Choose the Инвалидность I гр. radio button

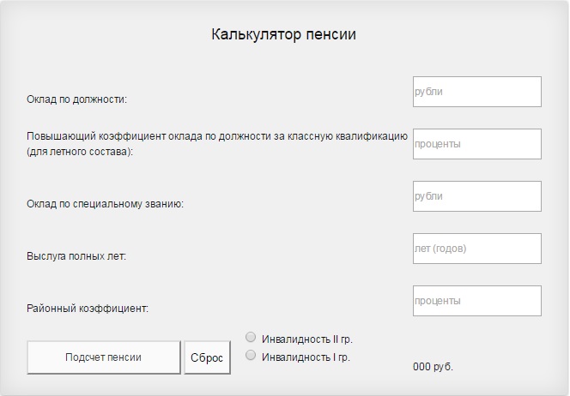tap(251, 355)
